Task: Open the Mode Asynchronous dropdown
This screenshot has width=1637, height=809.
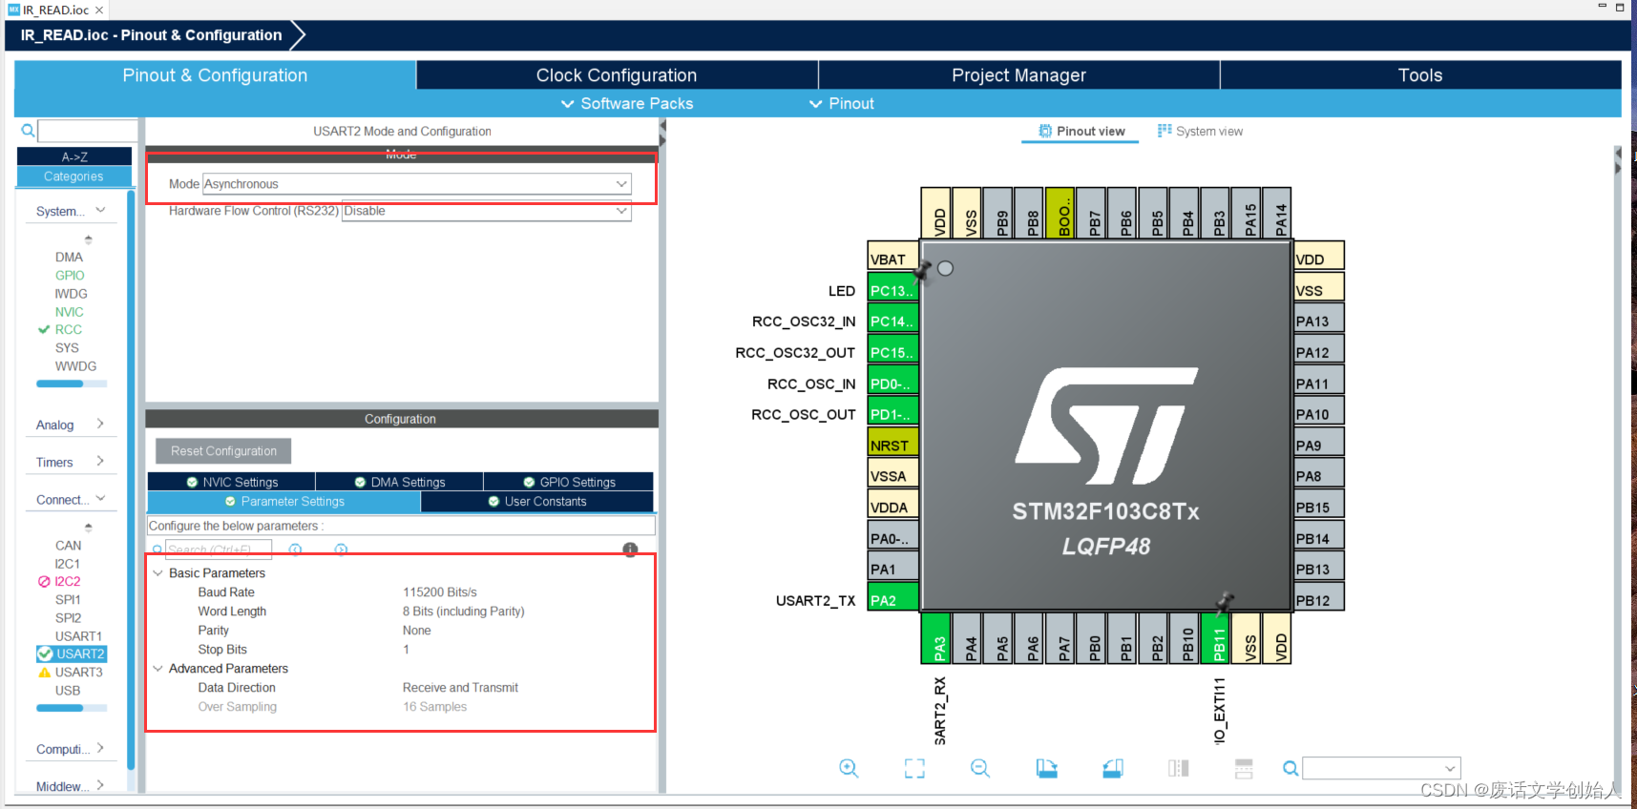Action: click(416, 184)
